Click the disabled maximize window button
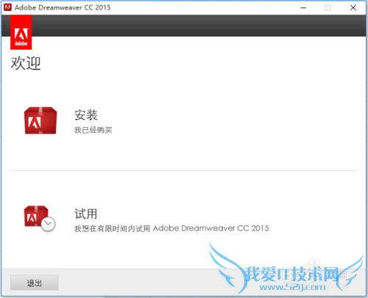Screen dimensions: 368x298 (x=328, y=7)
